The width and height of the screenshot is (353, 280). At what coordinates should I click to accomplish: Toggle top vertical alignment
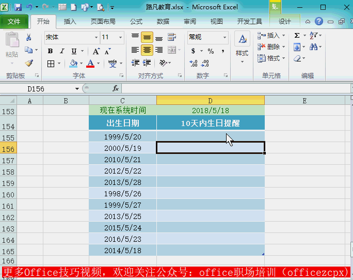(135, 37)
